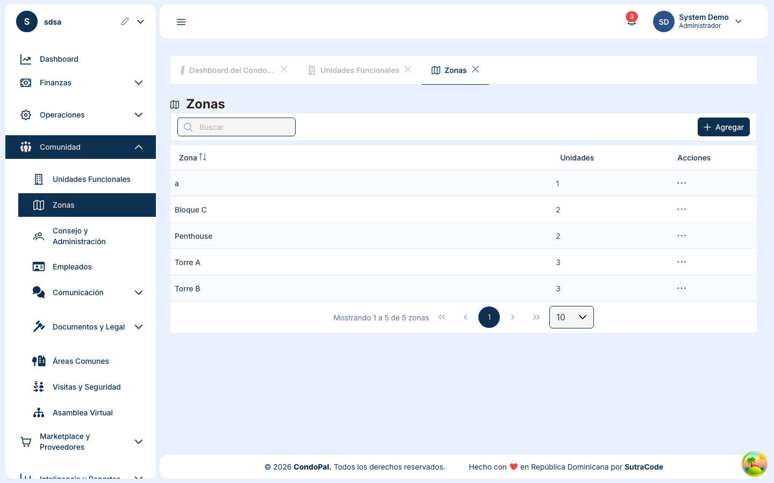Collapse the Comunidad section
Viewport: 774px width, 483px height.
click(138, 147)
